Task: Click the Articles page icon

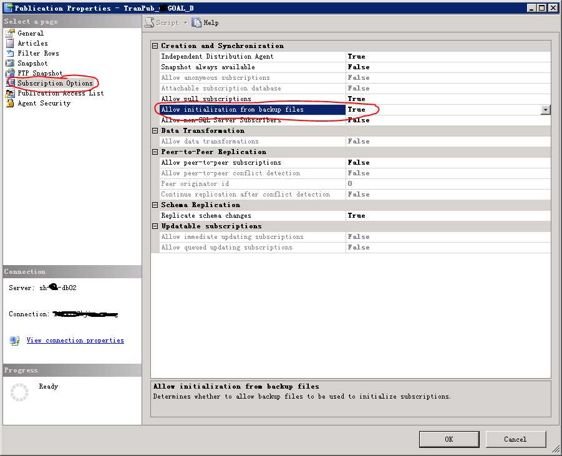Action: 10,44
